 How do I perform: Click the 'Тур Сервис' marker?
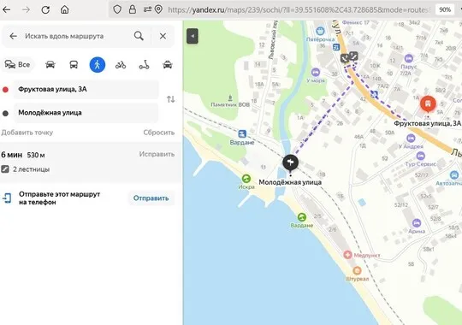[420, 156]
